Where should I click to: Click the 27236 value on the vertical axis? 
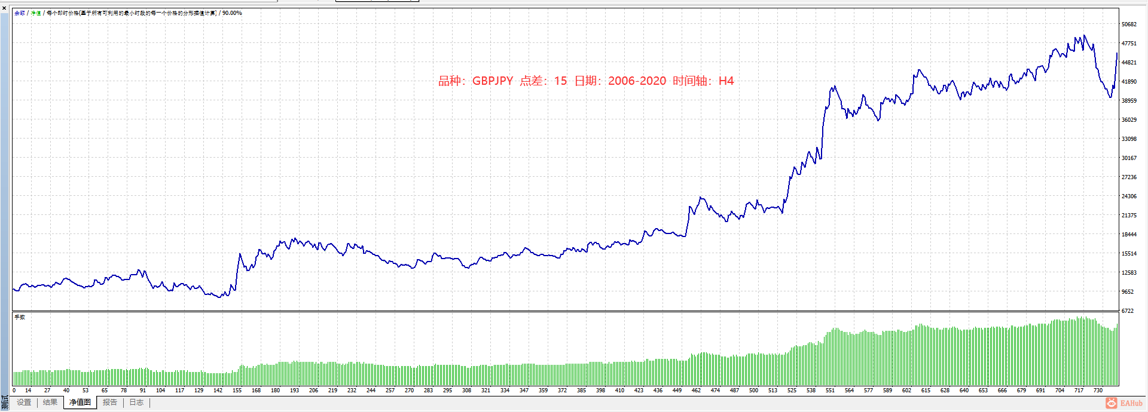pyautogui.click(x=1129, y=177)
